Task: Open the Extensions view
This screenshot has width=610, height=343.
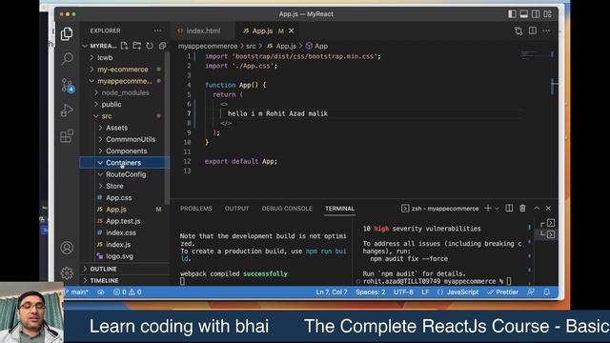Action: pyautogui.click(x=67, y=136)
